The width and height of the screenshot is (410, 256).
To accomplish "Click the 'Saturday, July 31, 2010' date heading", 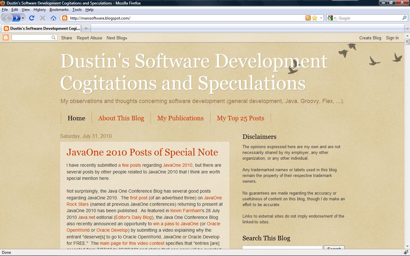I will point(86,136).
